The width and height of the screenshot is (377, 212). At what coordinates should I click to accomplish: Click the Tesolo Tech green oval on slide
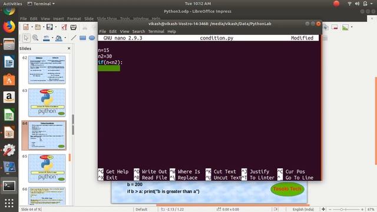point(287,189)
